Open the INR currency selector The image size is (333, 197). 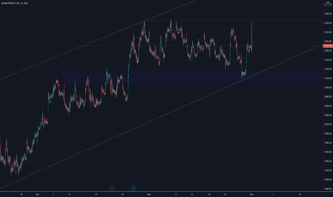(328, 3)
